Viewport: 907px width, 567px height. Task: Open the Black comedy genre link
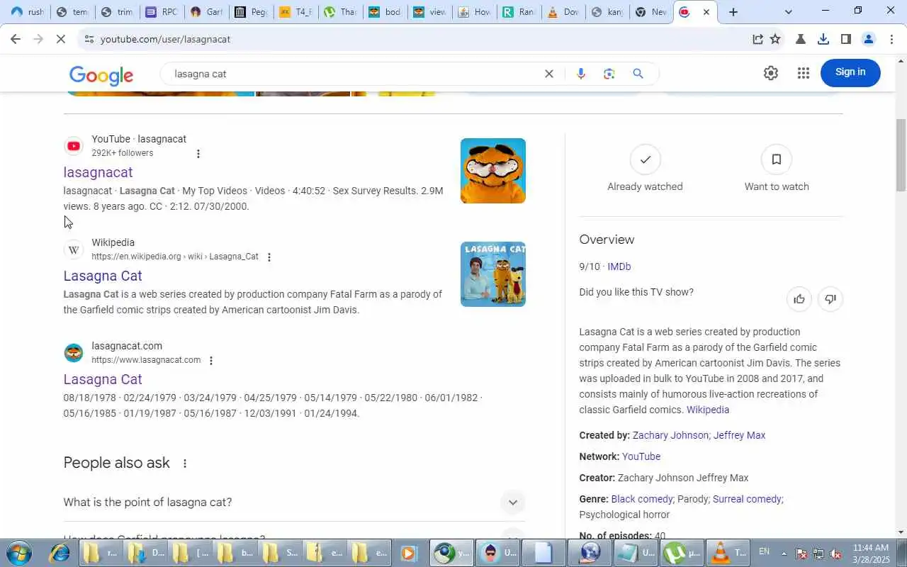[x=641, y=499]
